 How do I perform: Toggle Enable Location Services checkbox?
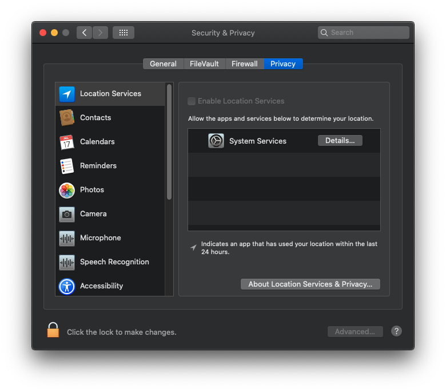pyautogui.click(x=192, y=101)
